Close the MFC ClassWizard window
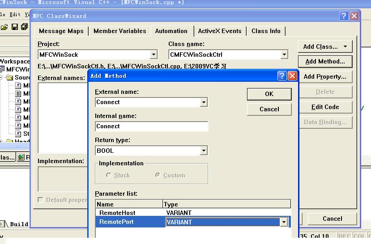Viewport: 371px width, 244px height. pos(354,16)
